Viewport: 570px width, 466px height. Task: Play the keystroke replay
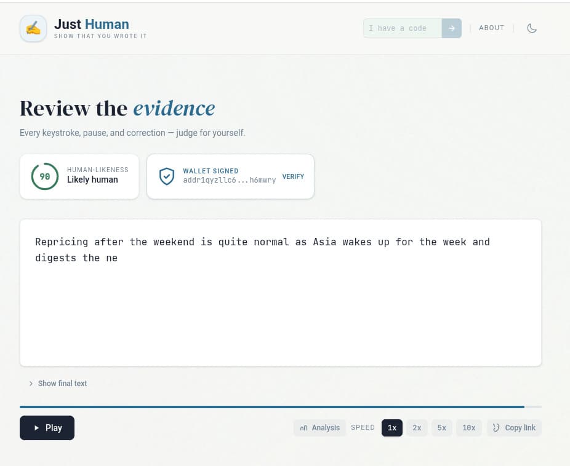(x=47, y=428)
